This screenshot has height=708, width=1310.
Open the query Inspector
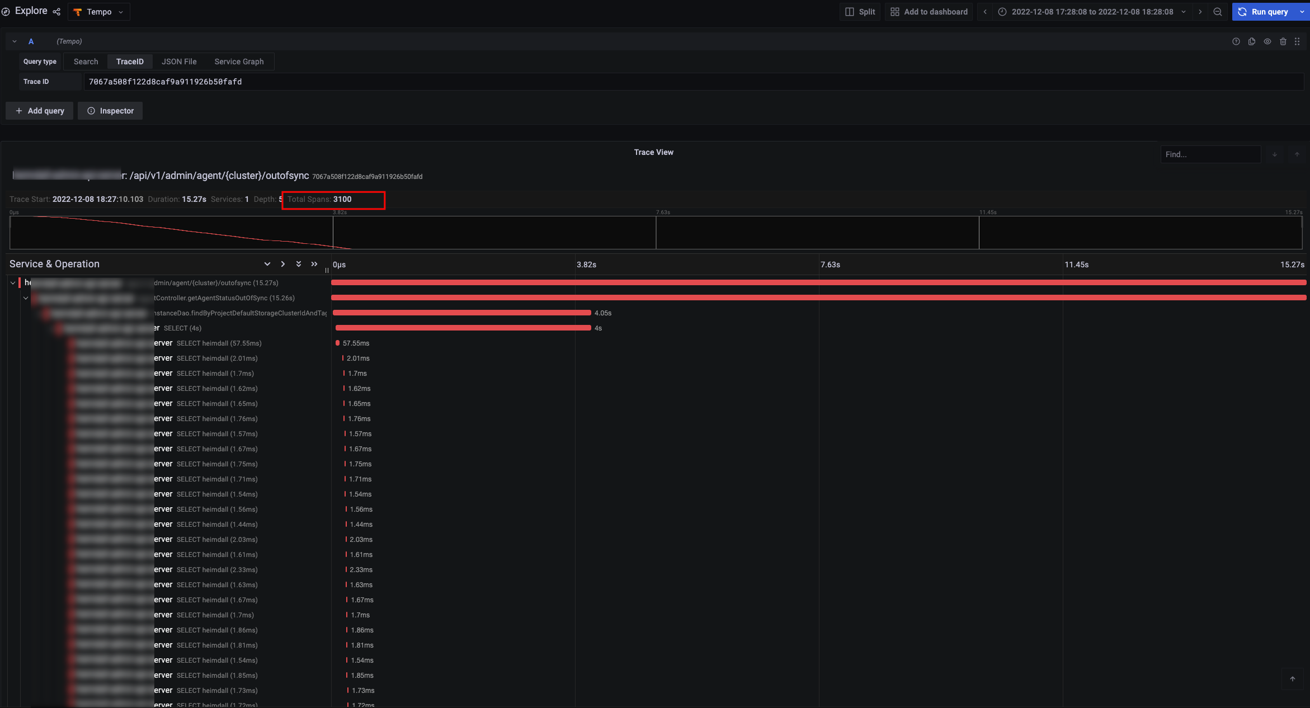tap(110, 111)
